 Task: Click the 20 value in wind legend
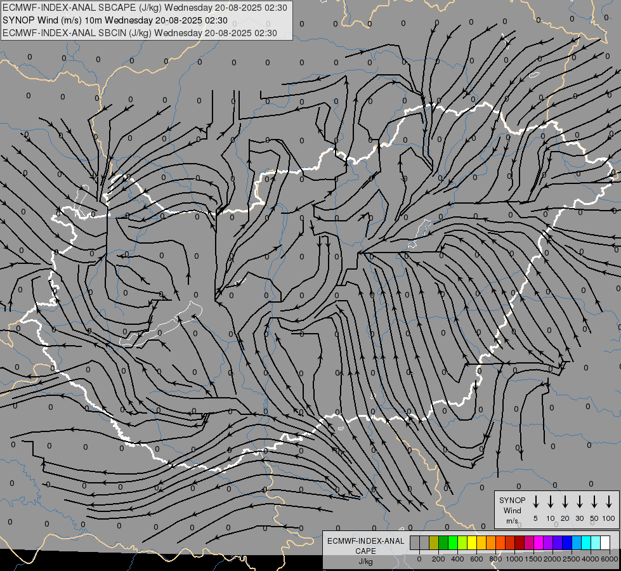pos(565,518)
